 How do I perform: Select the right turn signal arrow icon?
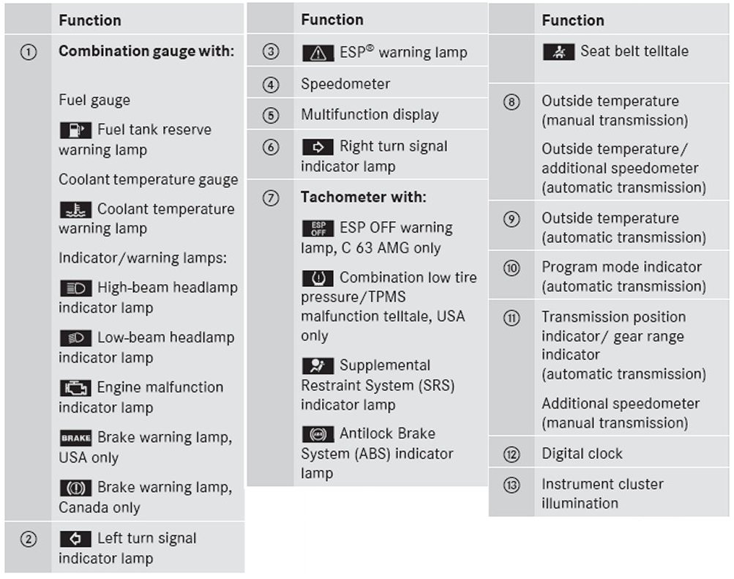[318, 146]
